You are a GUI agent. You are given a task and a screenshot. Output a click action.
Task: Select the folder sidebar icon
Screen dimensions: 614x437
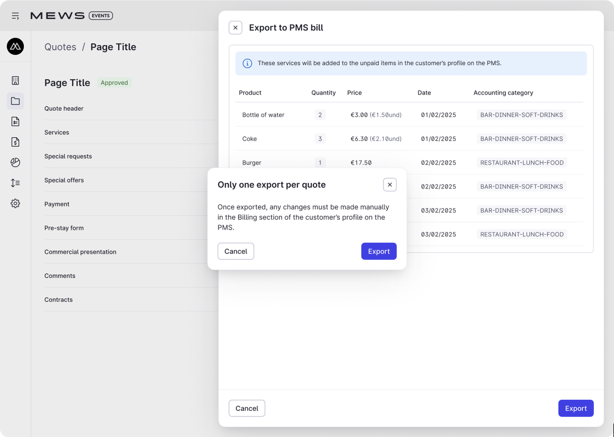(15, 101)
